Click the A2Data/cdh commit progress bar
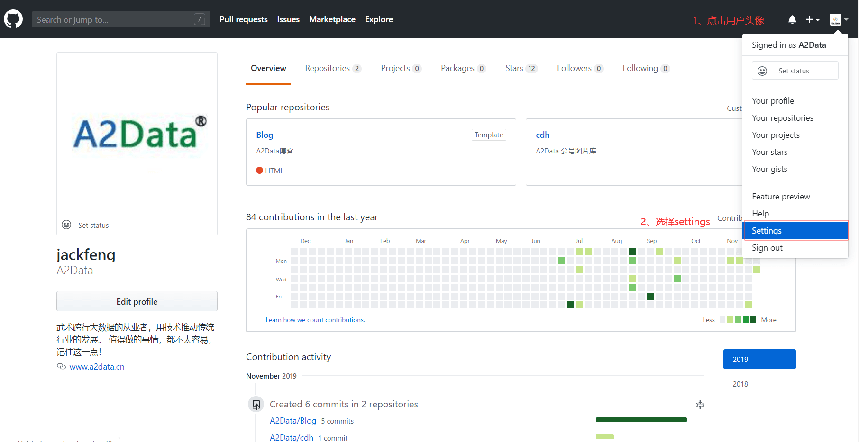Image resolution: width=859 pixels, height=442 pixels. [x=604, y=437]
